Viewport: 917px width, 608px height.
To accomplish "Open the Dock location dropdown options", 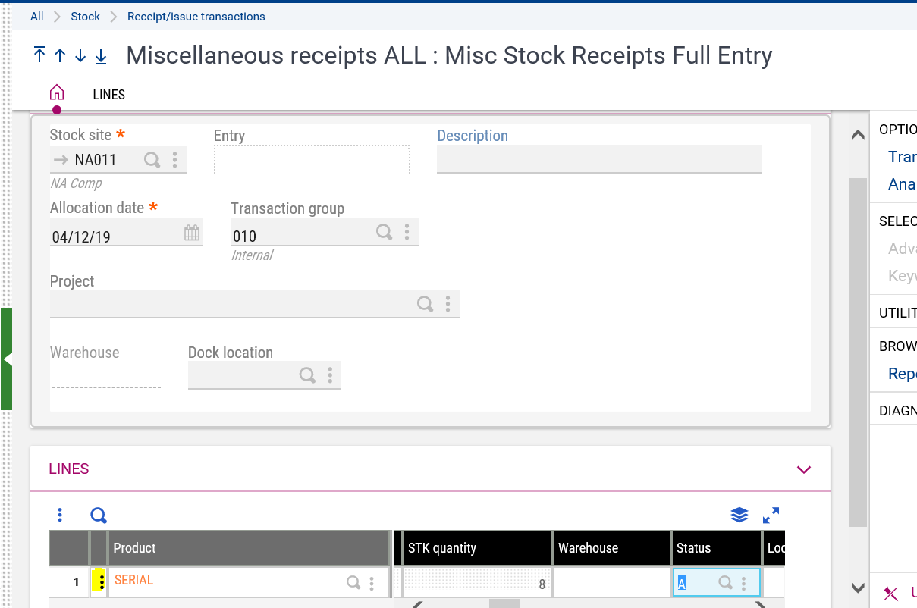I will tap(329, 375).
